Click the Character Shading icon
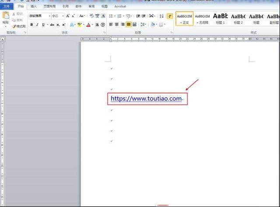 click(x=97, y=25)
